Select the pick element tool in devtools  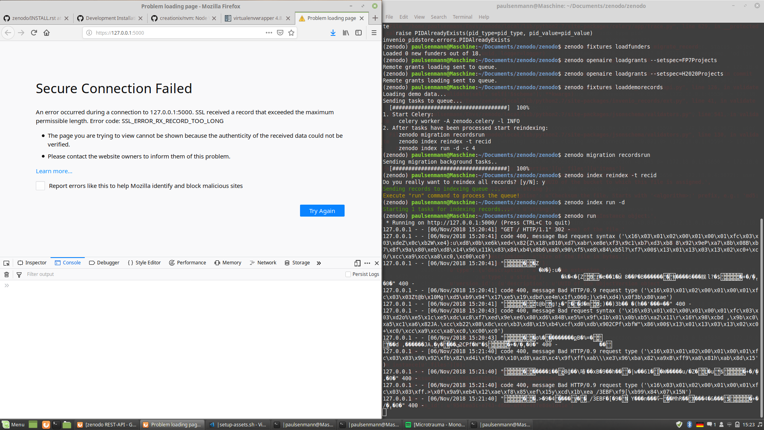6,263
